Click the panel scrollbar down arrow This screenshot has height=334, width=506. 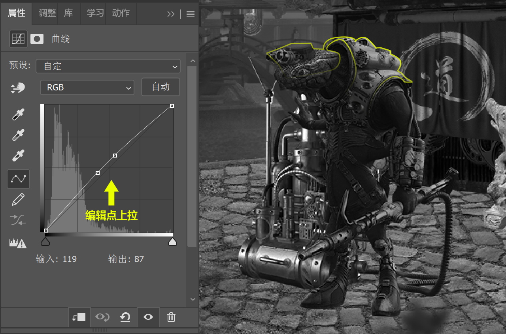(193, 299)
